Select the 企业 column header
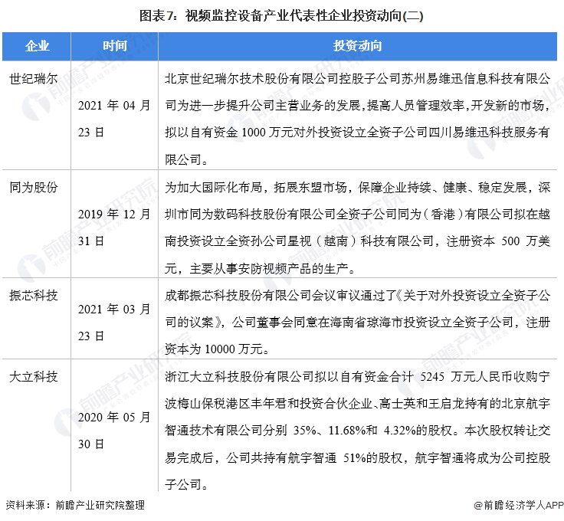 pyautogui.click(x=37, y=46)
